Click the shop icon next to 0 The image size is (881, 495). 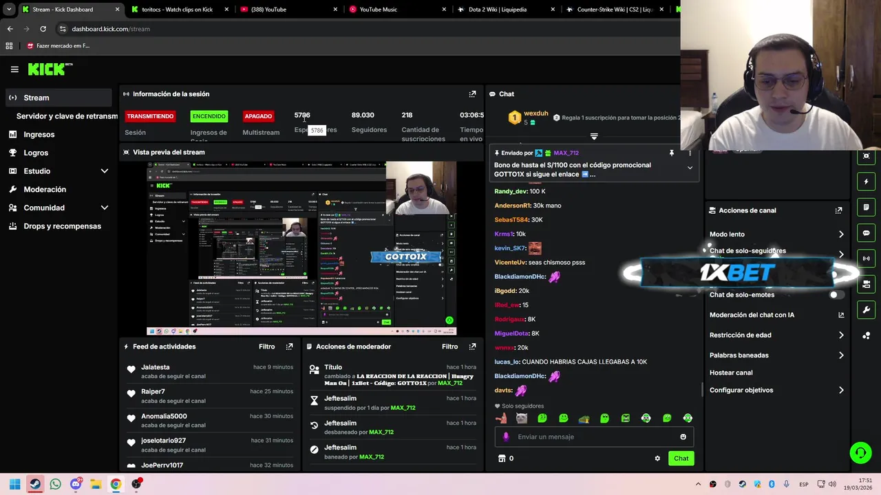pyautogui.click(x=502, y=459)
